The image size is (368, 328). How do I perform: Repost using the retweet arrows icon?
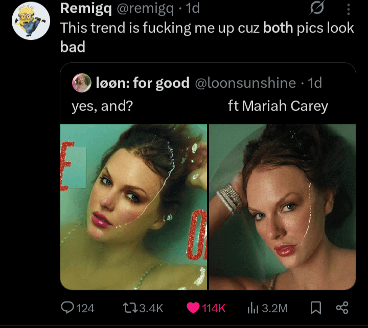point(130,308)
